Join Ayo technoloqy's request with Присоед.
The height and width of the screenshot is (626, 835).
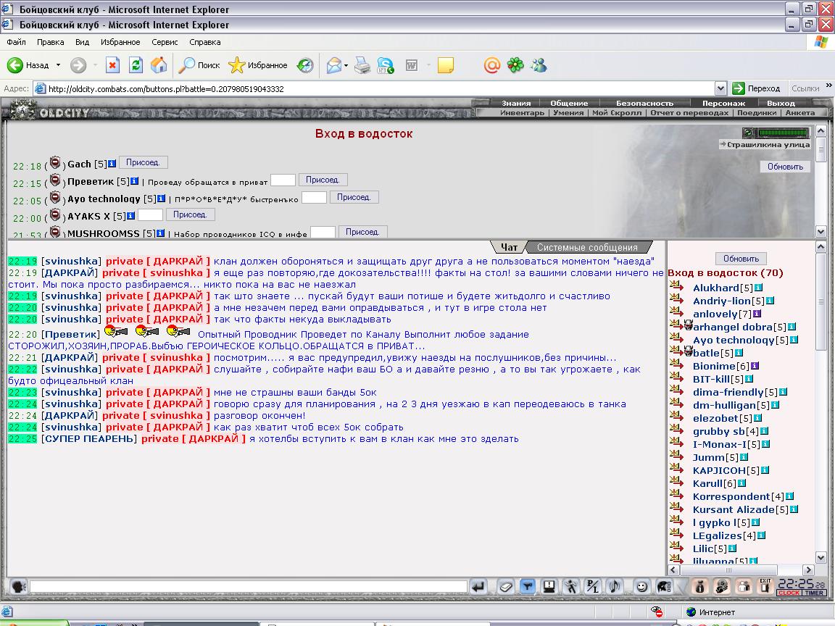354,197
